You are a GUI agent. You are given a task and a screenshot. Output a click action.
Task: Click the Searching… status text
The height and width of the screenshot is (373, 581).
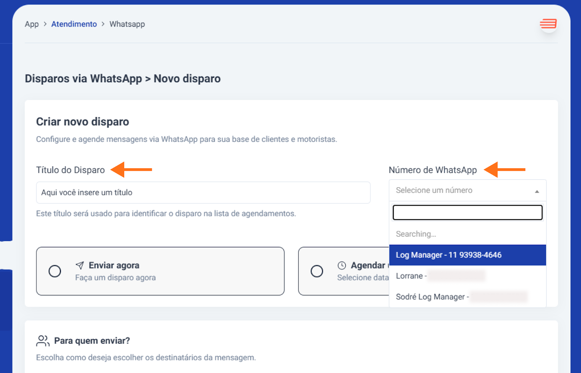click(416, 234)
